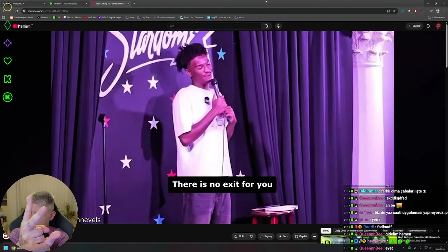Select the Tümü filter chip
448x252 pixels.
tap(326, 231)
